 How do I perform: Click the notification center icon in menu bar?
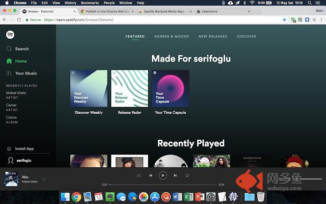tap(318, 3)
